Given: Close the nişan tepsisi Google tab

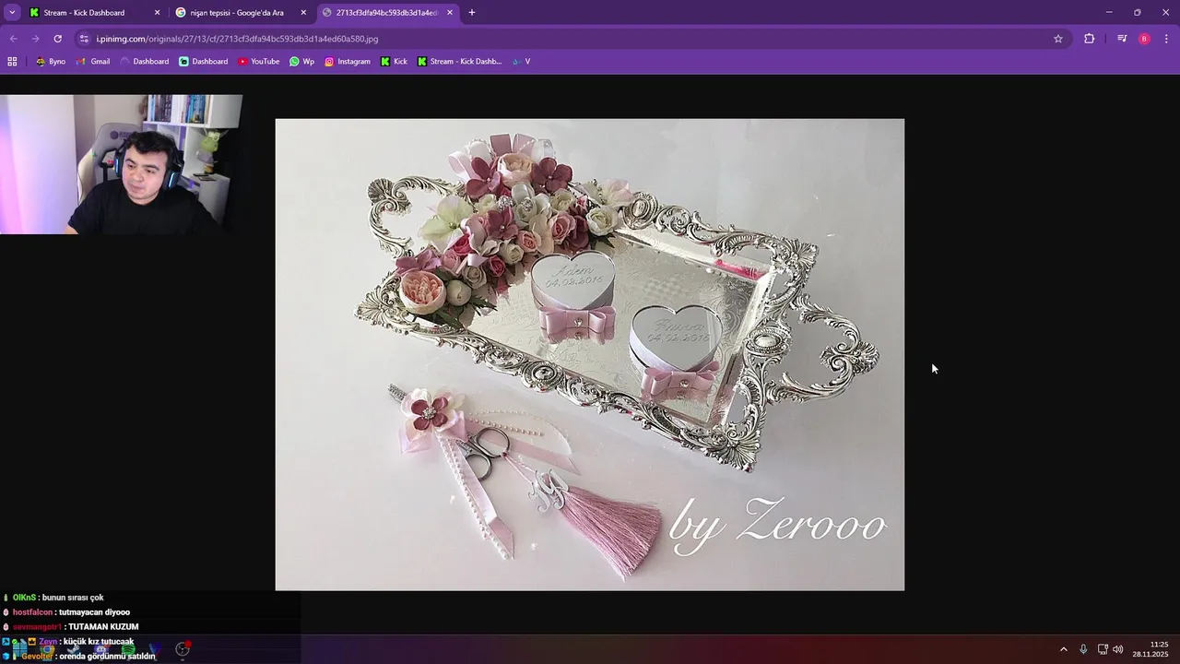Looking at the screenshot, I should [303, 13].
